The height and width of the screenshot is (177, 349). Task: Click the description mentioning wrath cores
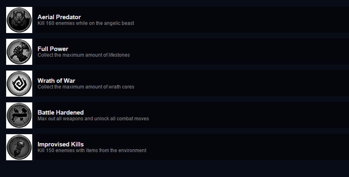pyautogui.click(x=86, y=87)
